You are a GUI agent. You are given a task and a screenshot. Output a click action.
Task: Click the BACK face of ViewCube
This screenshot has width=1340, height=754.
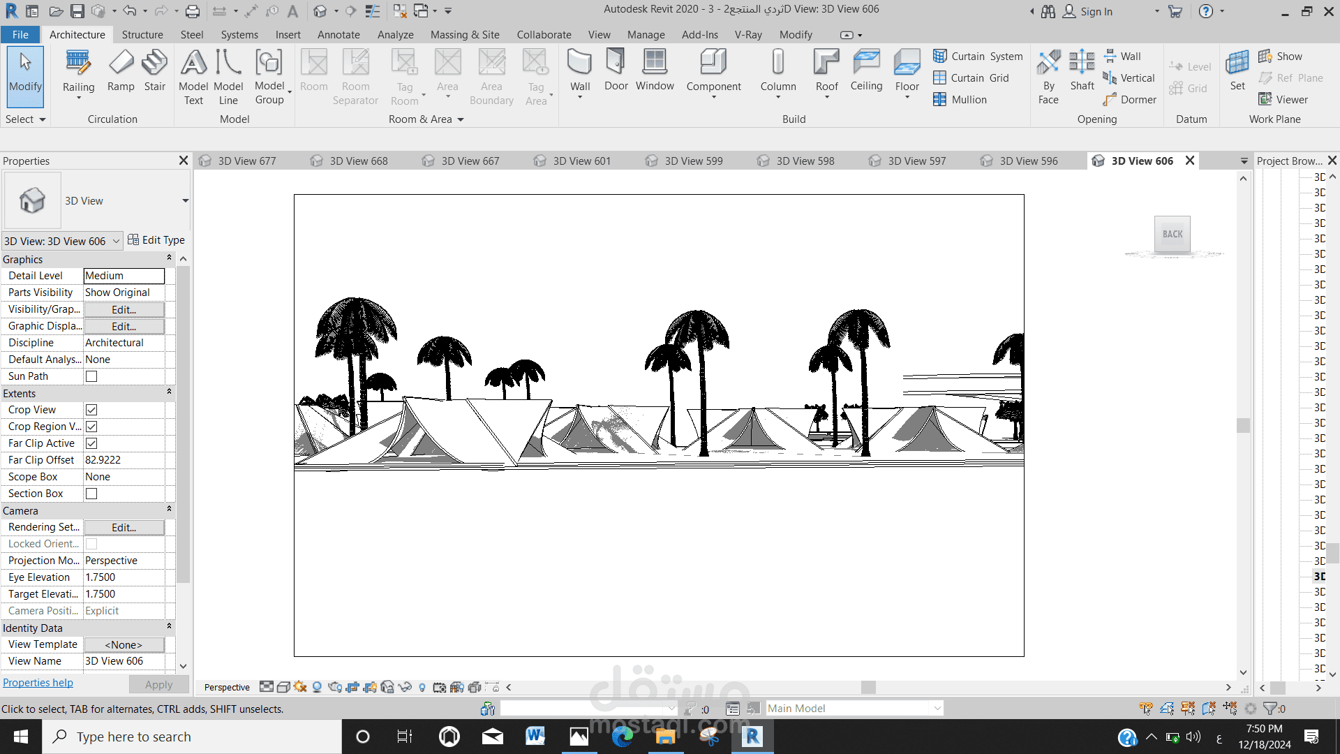coord(1172,235)
